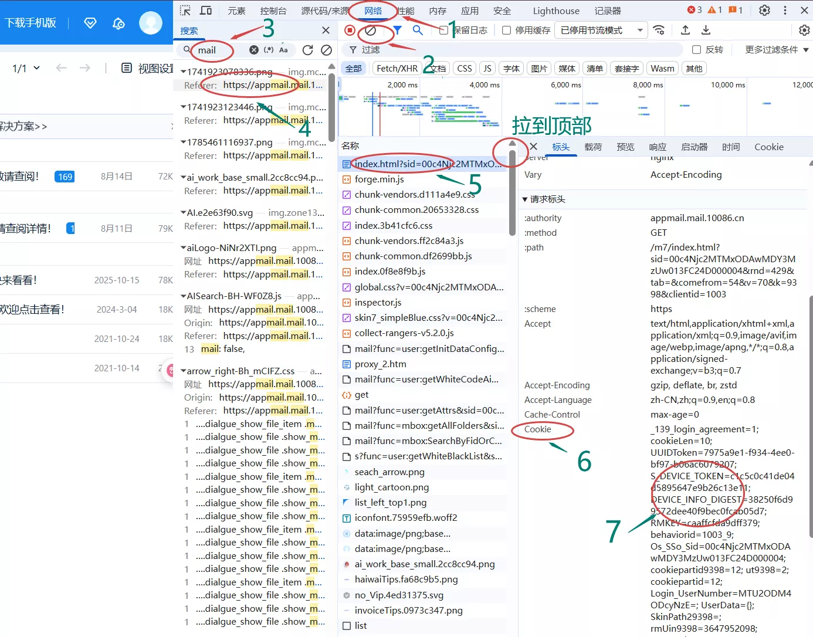Collapse search result AI.e2e63f90.svg
The width and height of the screenshot is (813, 637).
[184, 212]
